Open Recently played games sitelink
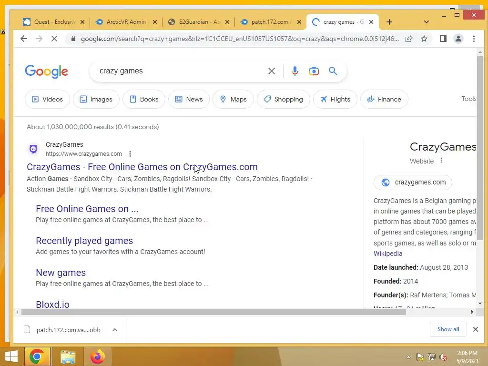488x366 pixels. click(x=84, y=241)
